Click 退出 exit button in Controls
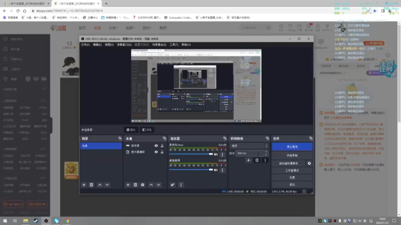 tap(292, 184)
